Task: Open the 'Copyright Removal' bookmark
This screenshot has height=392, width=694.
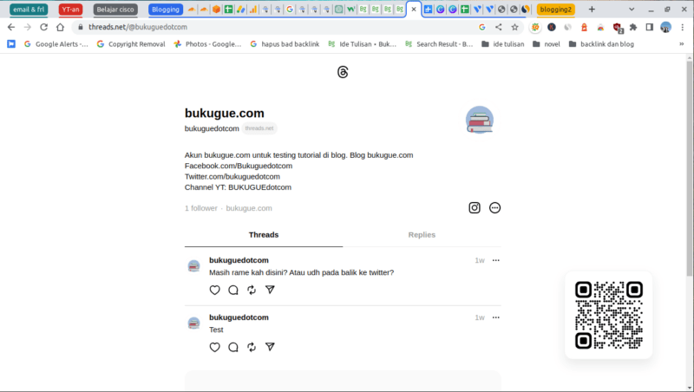Action: [x=131, y=44]
